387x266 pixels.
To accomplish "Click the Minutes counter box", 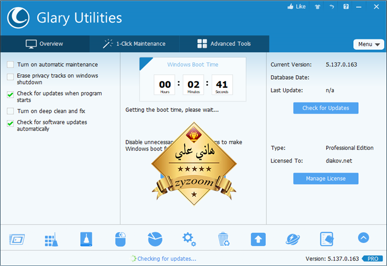I will [x=193, y=85].
